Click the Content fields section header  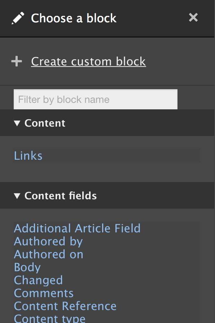[x=60, y=195]
